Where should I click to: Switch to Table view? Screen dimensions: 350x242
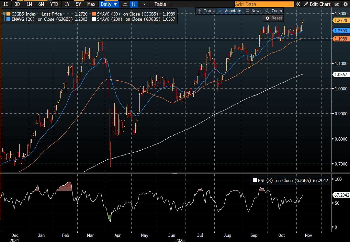coord(160,4)
